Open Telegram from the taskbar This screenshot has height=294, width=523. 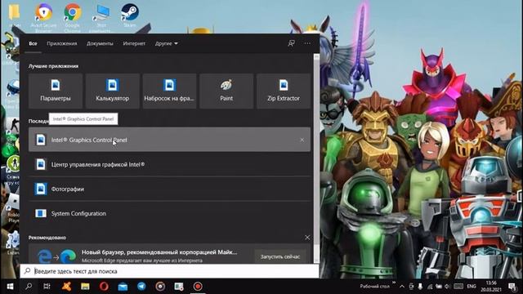click(x=141, y=287)
